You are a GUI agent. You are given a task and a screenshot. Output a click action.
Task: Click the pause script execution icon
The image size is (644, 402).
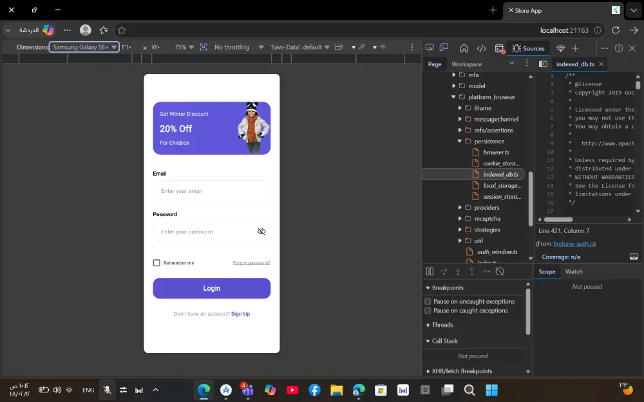(x=430, y=271)
